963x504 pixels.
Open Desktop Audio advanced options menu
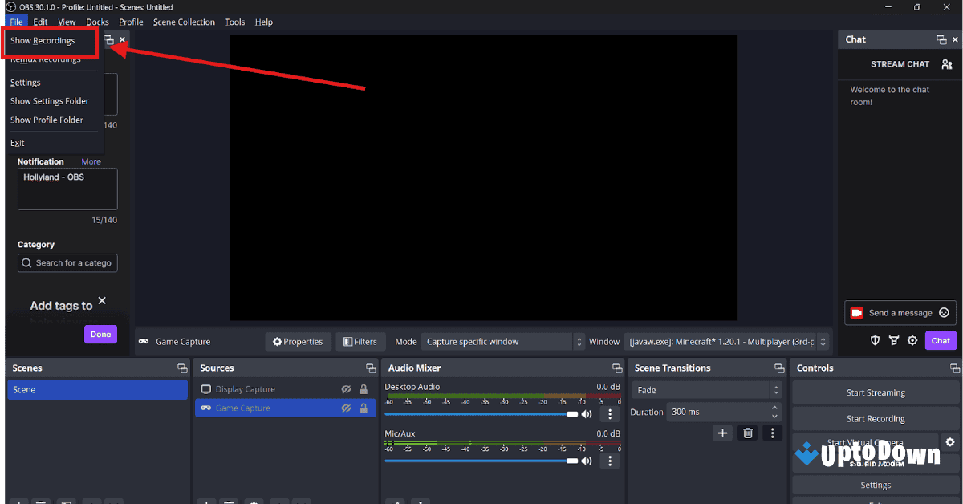(x=609, y=413)
